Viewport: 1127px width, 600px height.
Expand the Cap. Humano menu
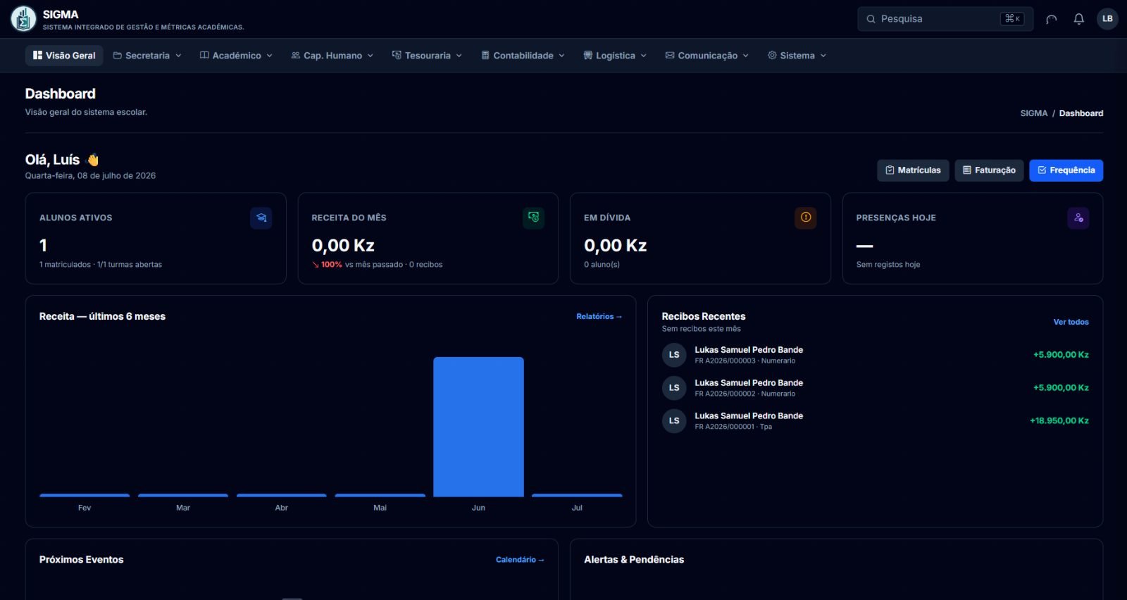click(332, 56)
